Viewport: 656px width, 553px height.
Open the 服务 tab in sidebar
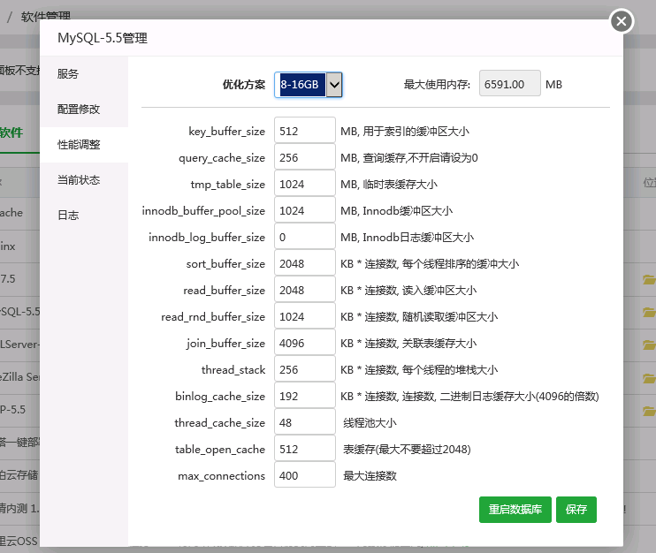[x=84, y=74]
